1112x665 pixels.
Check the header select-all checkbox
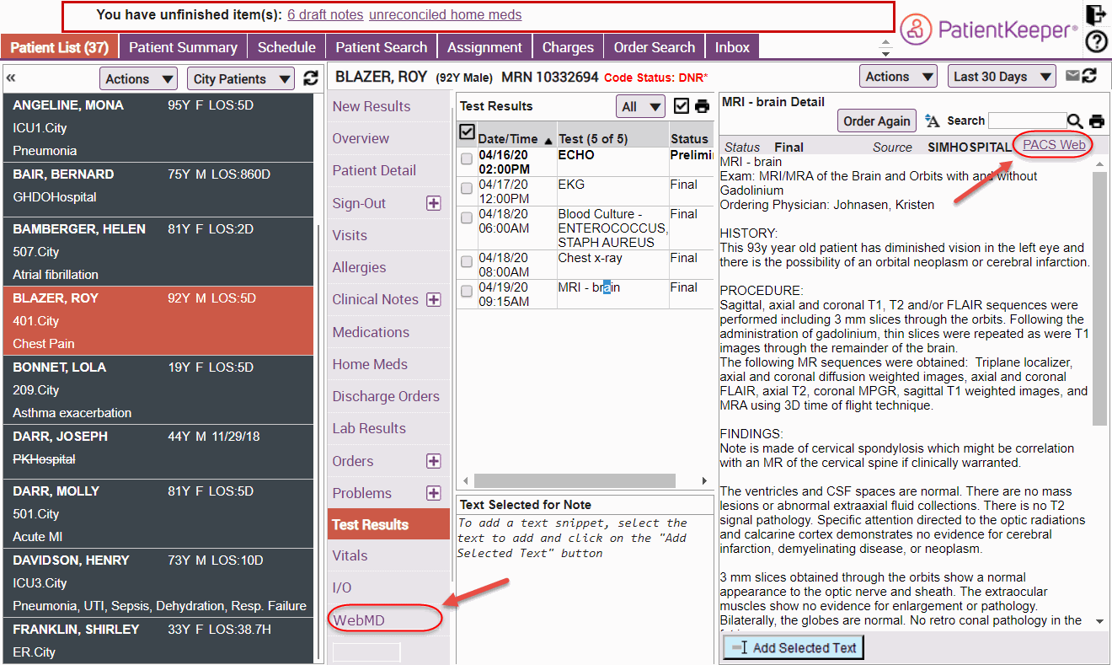click(x=467, y=132)
